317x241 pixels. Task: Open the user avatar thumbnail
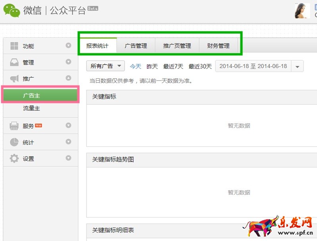(302, 11)
